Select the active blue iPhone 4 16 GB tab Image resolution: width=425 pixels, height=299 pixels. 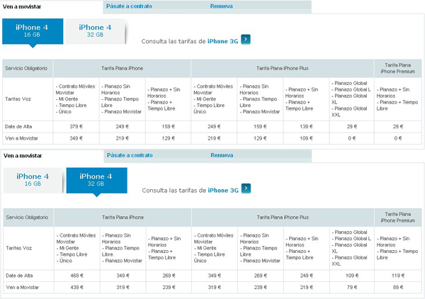pos(33,31)
